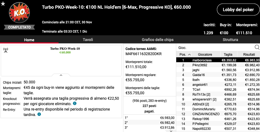Click the Gioc. search input field
This screenshot has width=260, height=132.
216,48
